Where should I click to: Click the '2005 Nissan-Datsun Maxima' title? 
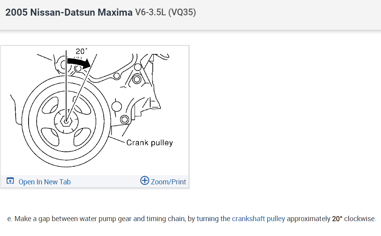(69, 13)
